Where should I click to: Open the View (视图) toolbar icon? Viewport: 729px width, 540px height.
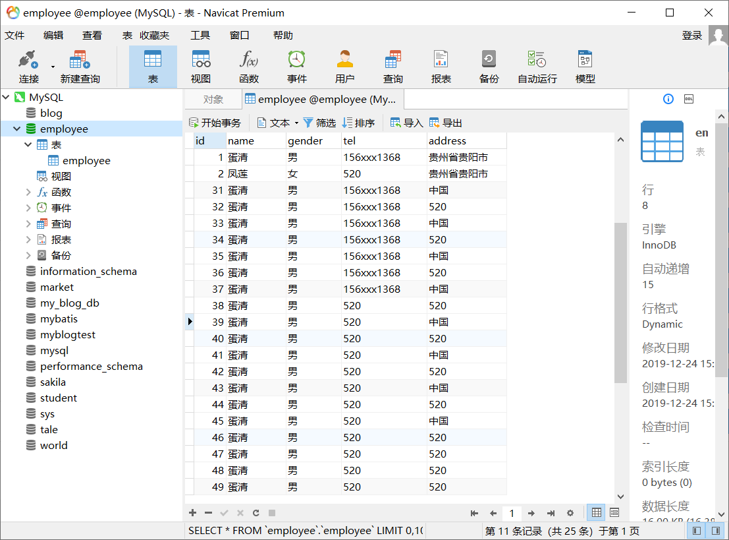201,67
